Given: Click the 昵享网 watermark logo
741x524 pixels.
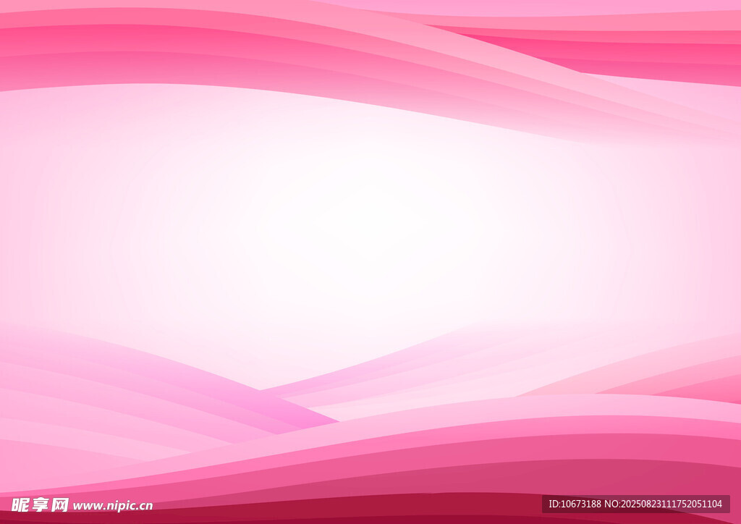Looking at the screenshot, I should click(40, 504).
